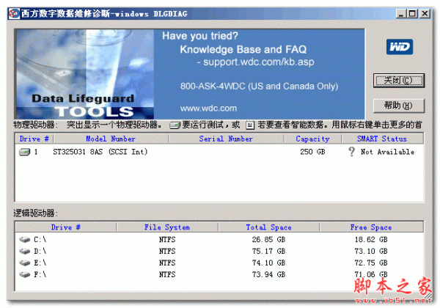Click the Capacity column header

point(312,139)
